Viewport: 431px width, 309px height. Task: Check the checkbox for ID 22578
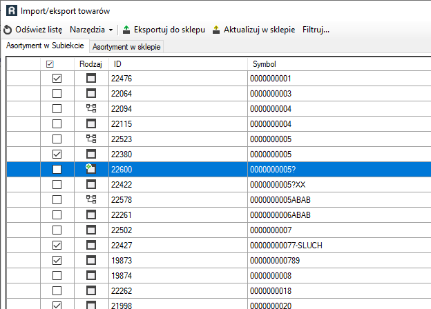57,199
